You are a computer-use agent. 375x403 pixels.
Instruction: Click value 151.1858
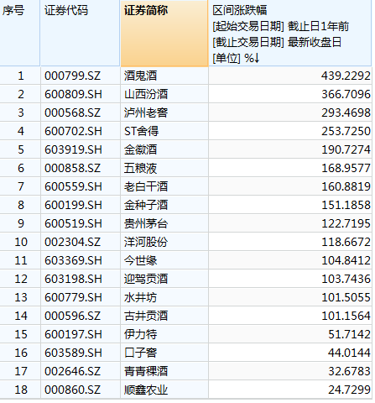click(x=346, y=205)
